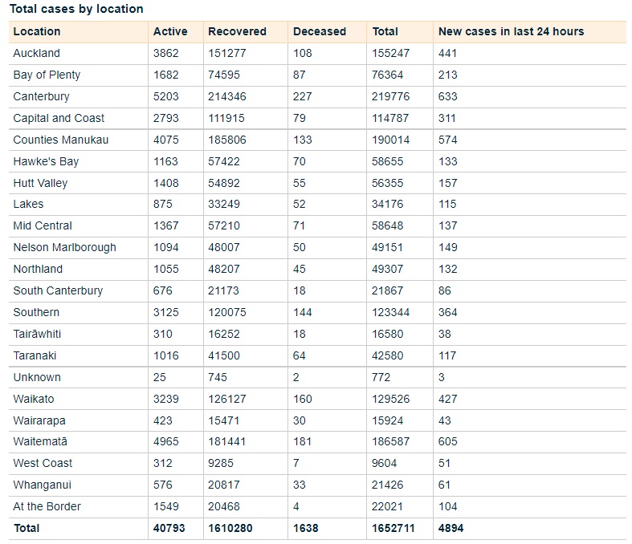
Task: Click the total new cases value 4894
Action: pos(451,528)
